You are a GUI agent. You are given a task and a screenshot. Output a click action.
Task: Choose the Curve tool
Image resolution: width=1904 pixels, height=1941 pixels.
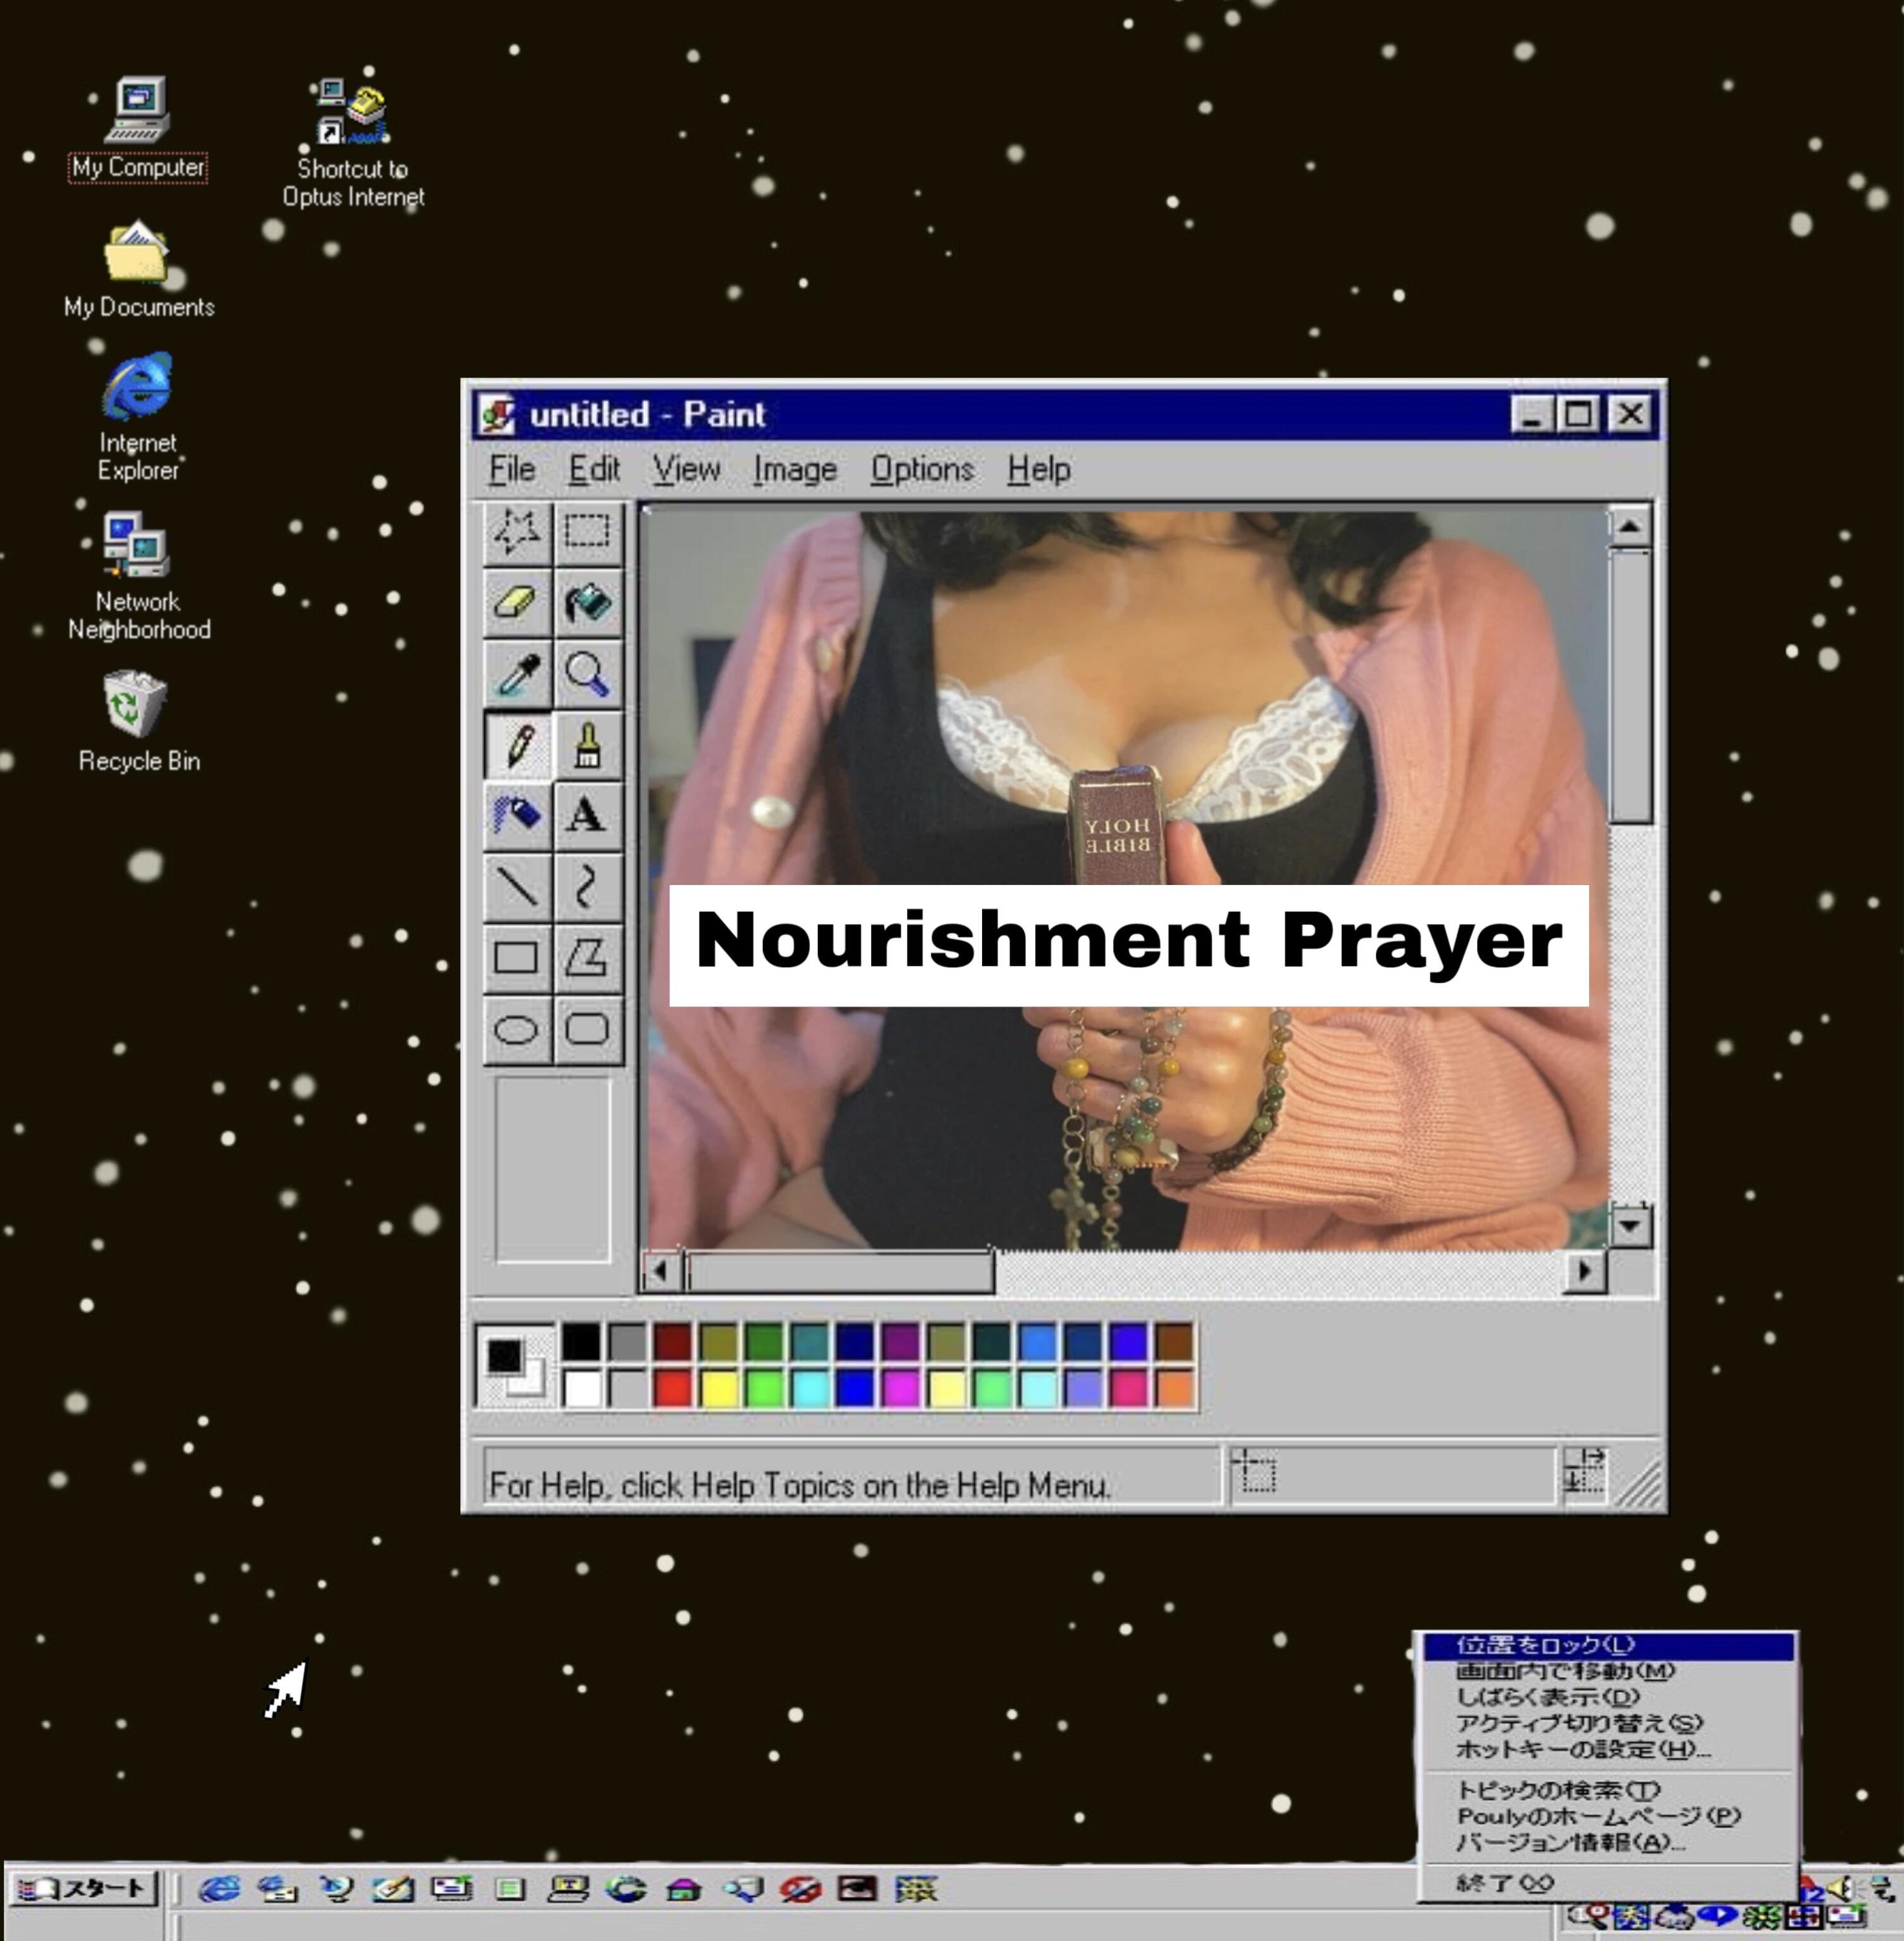587,887
